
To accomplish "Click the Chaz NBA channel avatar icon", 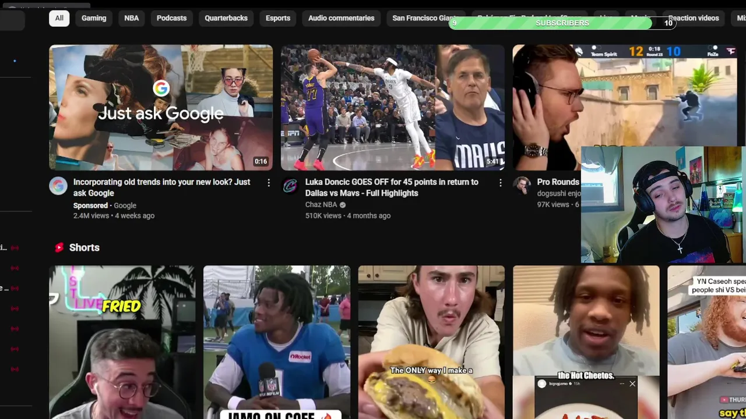I will [x=290, y=186].
